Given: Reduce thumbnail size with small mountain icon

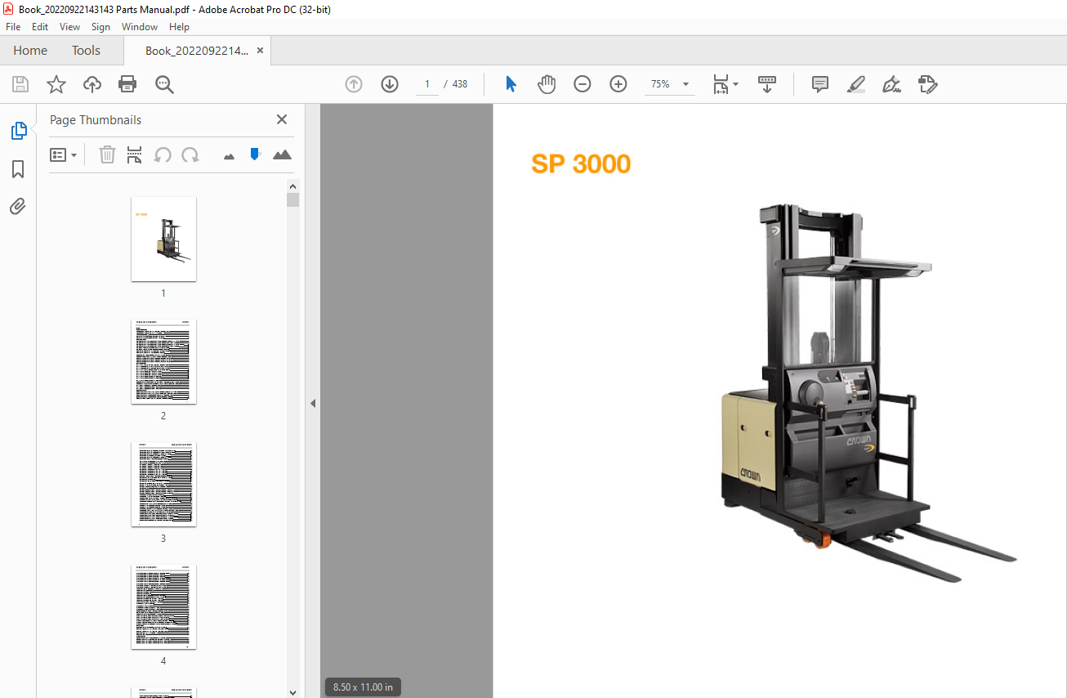Looking at the screenshot, I should coord(229,155).
